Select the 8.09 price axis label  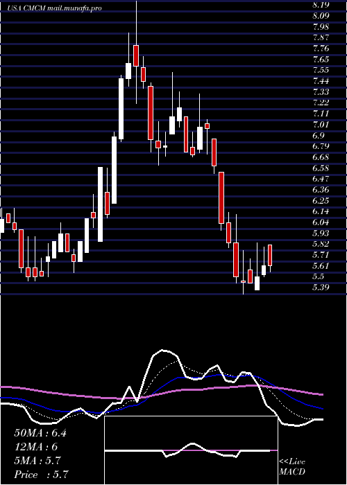[321, 15]
